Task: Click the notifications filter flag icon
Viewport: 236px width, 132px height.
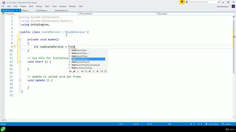Action: point(182,2)
